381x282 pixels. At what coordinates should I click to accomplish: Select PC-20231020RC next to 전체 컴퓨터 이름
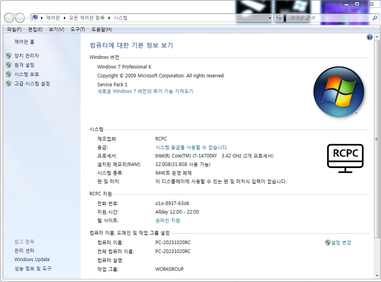[173, 251]
